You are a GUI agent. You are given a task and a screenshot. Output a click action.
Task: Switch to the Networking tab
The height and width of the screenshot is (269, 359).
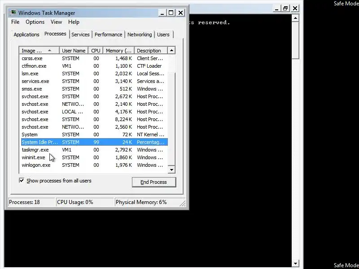(x=140, y=35)
